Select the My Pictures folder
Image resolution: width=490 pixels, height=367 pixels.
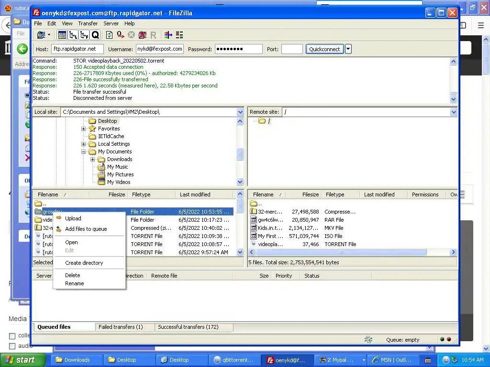pyautogui.click(x=120, y=174)
